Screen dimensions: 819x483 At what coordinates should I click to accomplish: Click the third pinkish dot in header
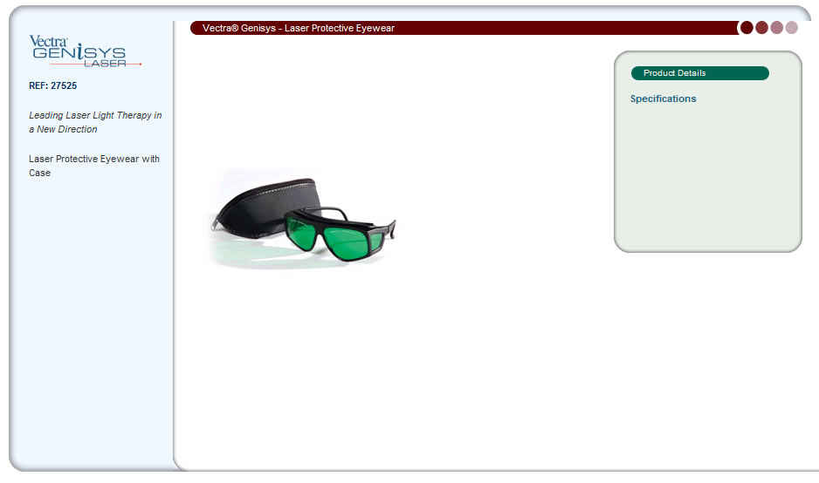[x=777, y=28]
